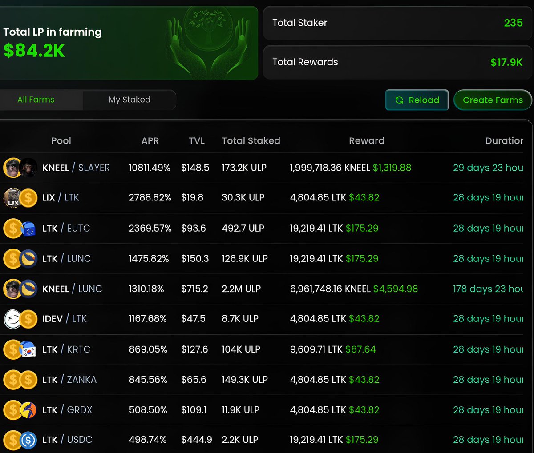Viewport: 534px width, 453px height.
Task: Click the 9,609.71 LTK reward value
Action: point(316,349)
